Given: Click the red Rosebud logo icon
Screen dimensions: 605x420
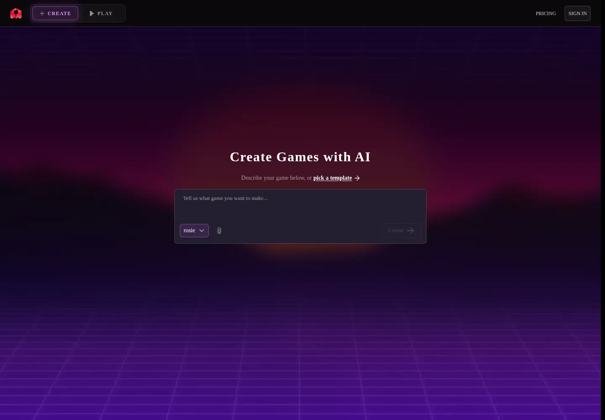Looking at the screenshot, I should pyautogui.click(x=16, y=13).
